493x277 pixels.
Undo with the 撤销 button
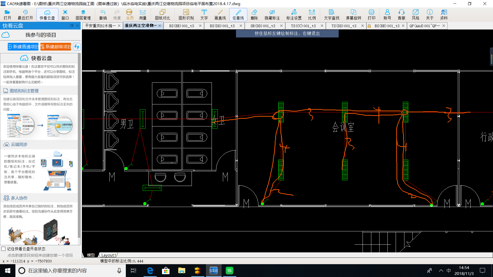point(103,15)
